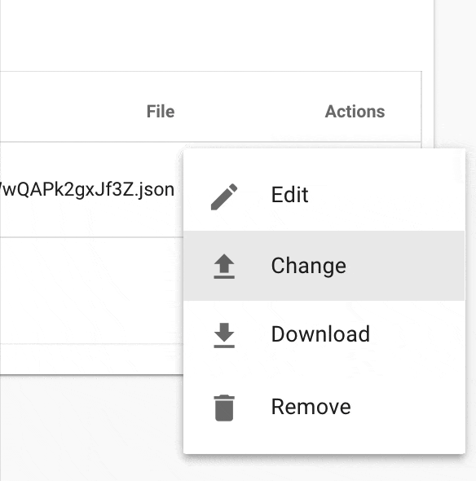Image resolution: width=476 pixels, height=481 pixels.
Task: Click the Actions column header
Action: point(355,111)
